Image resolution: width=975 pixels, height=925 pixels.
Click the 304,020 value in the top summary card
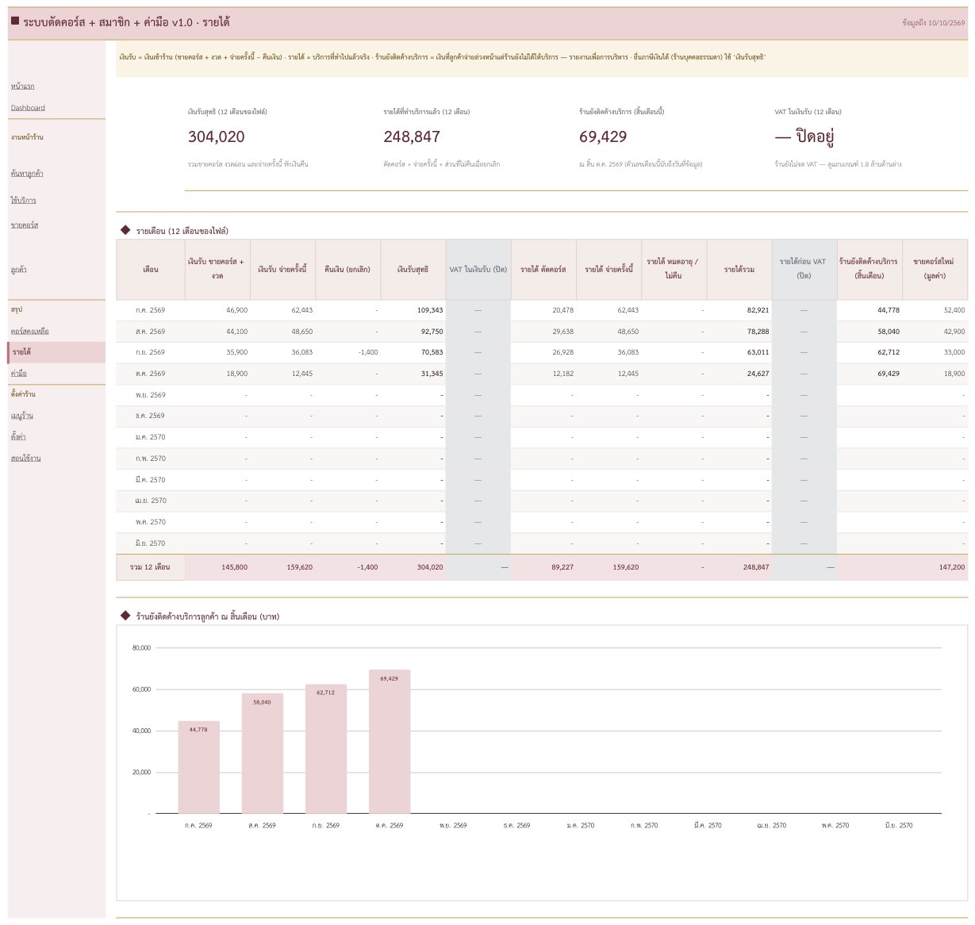pos(217,136)
